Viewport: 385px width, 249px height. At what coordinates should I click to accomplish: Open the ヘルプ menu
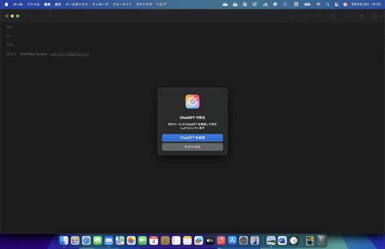(161, 4)
